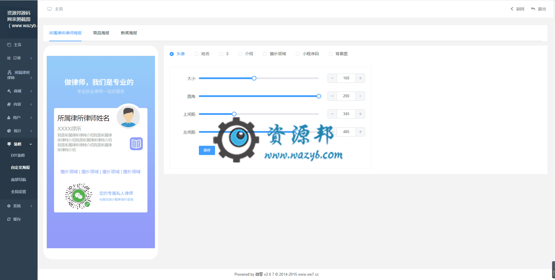
Task: Click the 退出 logout arrow icon
Action: click(533, 9)
